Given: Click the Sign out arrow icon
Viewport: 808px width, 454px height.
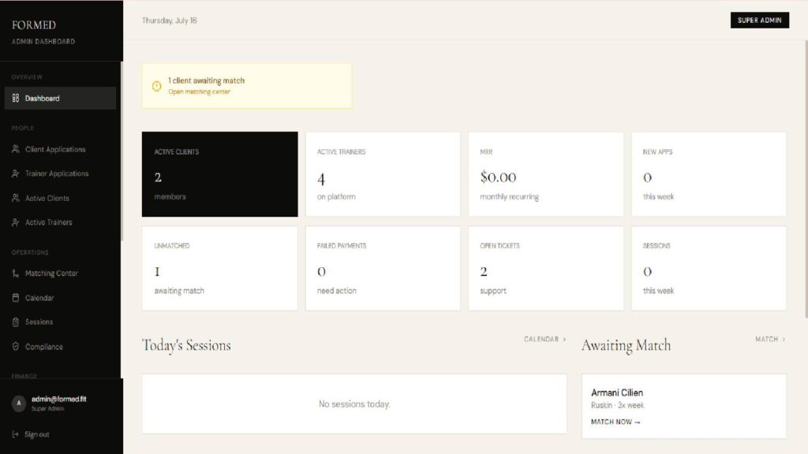Looking at the screenshot, I should pyautogui.click(x=16, y=434).
